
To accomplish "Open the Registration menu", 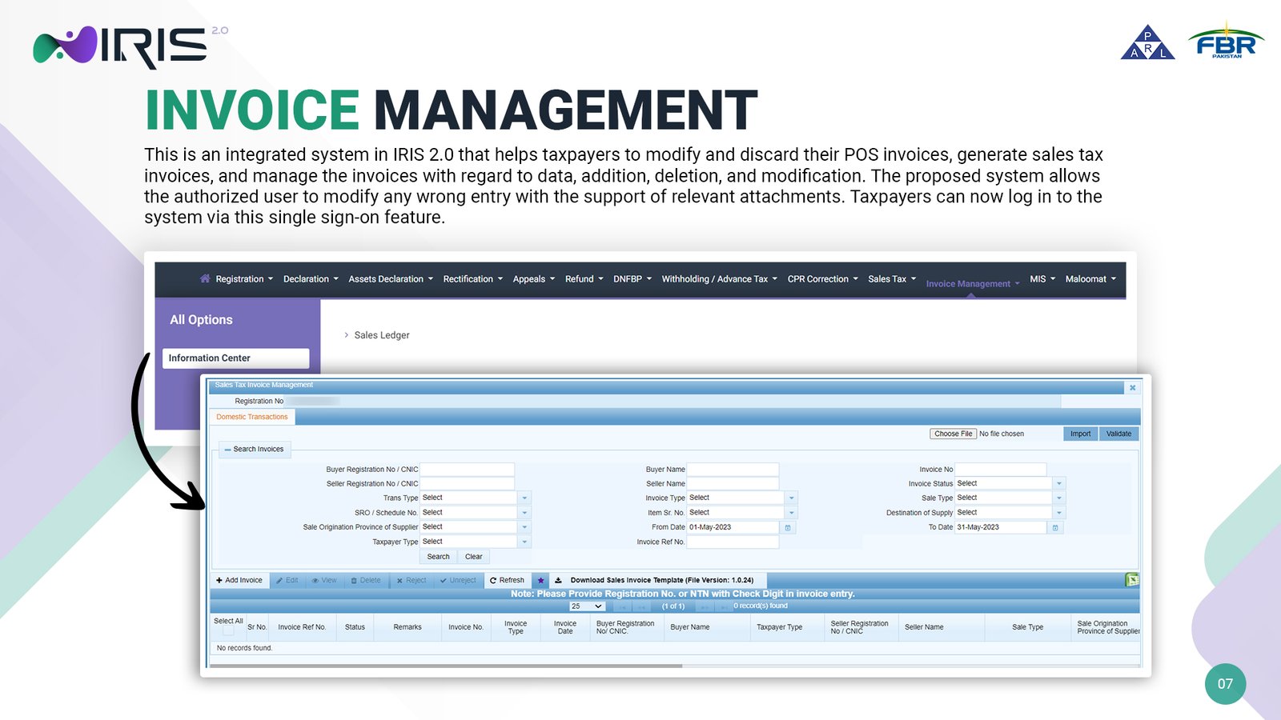I will click(244, 279).
